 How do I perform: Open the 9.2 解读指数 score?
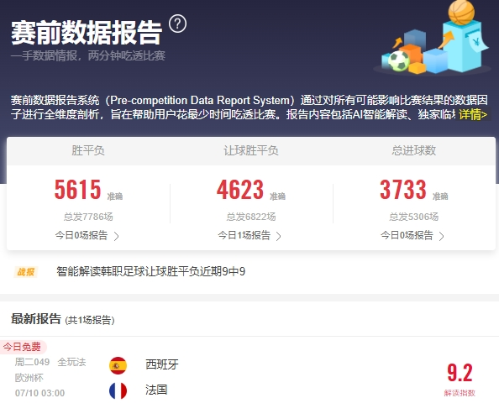460,380
